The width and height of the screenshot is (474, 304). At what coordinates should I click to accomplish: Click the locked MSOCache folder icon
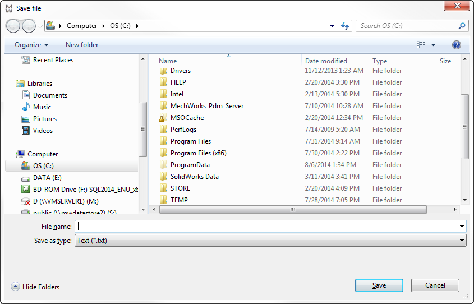point(163,118)
